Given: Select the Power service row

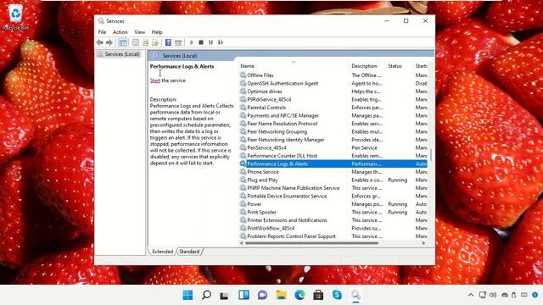Looking at the screenshot, I should (333, 204).
